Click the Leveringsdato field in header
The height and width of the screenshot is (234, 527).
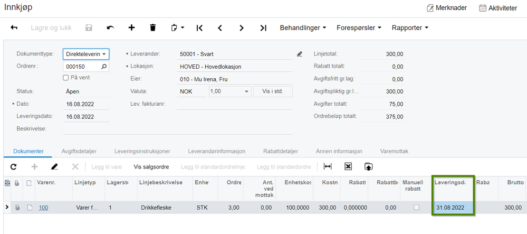pos(86,117)
